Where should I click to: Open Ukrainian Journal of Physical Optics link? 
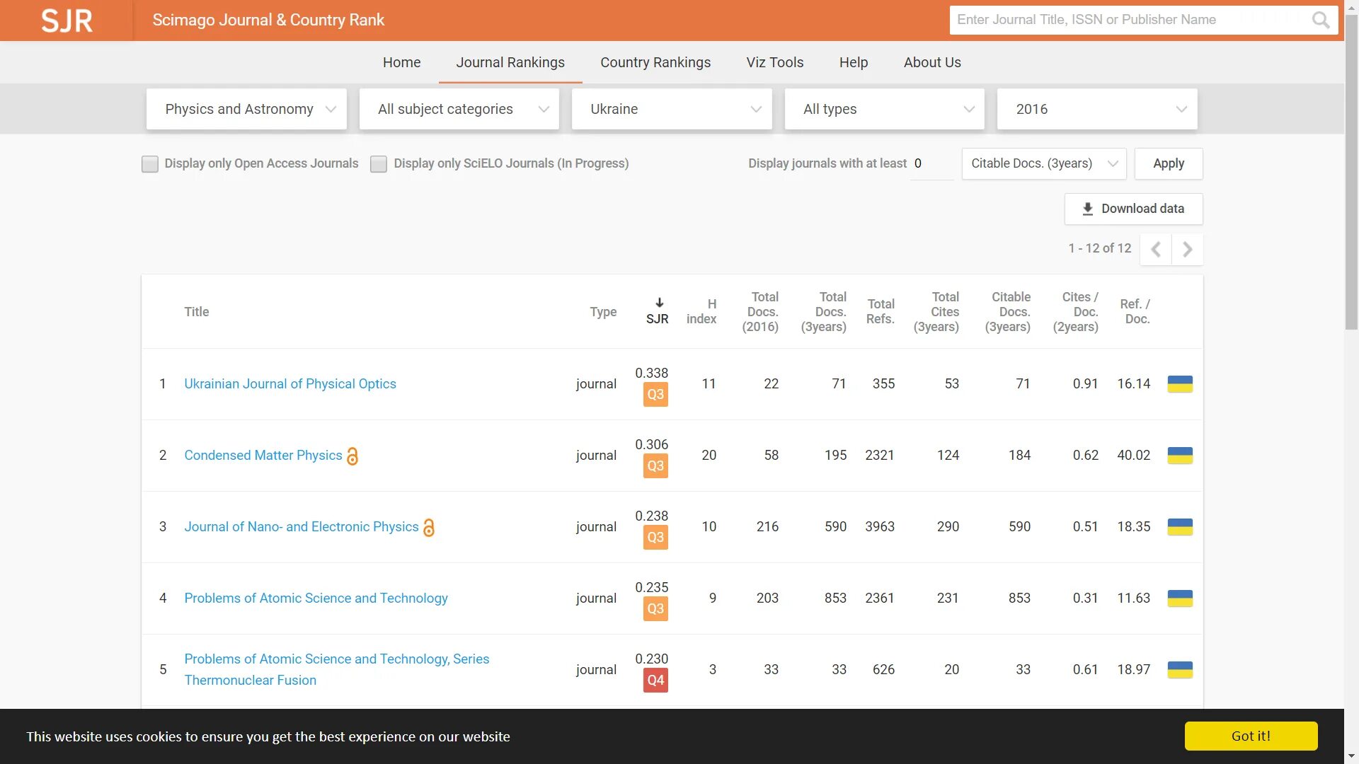[x=290, y=384]
